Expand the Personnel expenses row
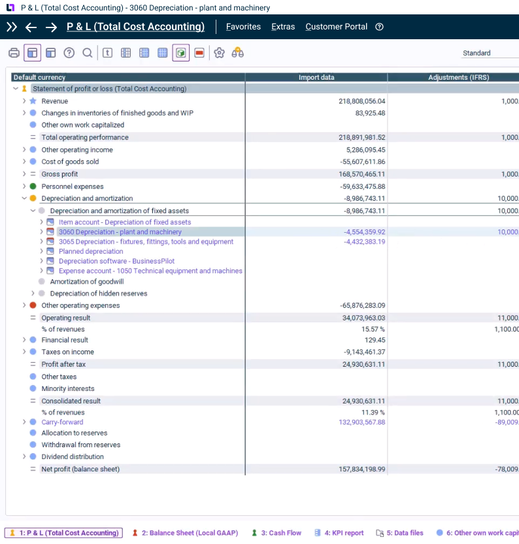This screenshot has width=519, height=544. 24,186
